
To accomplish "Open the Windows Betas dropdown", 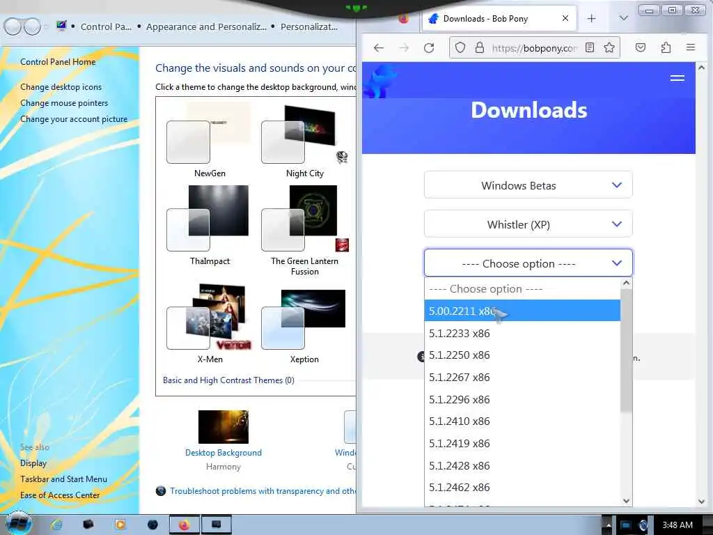I will (528, 185).
